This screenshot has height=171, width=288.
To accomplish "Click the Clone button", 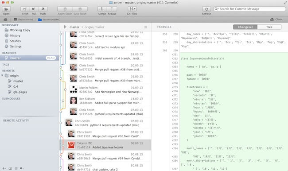I will pos(276,19).
